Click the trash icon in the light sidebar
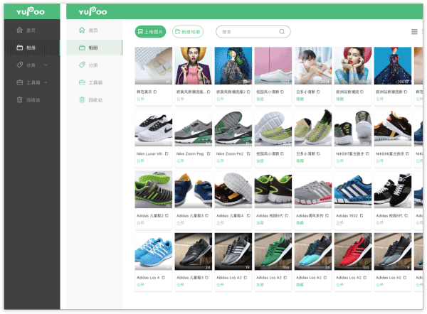The image size is (427, 314). coord(82,99)
